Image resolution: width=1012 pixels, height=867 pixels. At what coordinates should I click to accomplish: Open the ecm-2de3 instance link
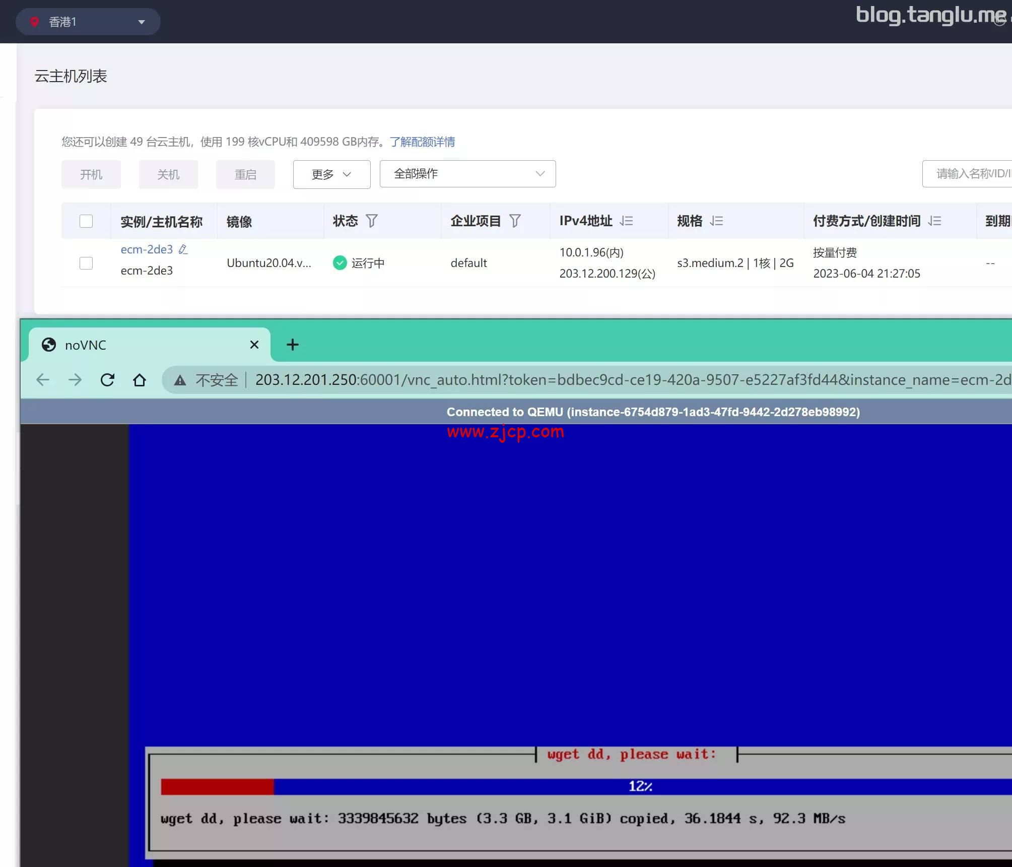tap(146, 249)
